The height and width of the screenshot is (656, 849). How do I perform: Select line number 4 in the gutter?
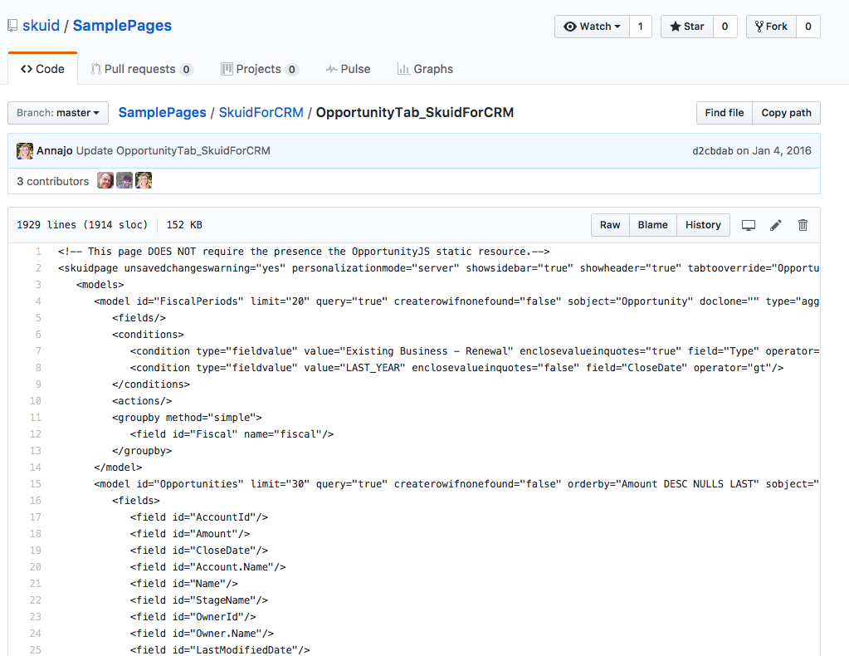(38, 301)
